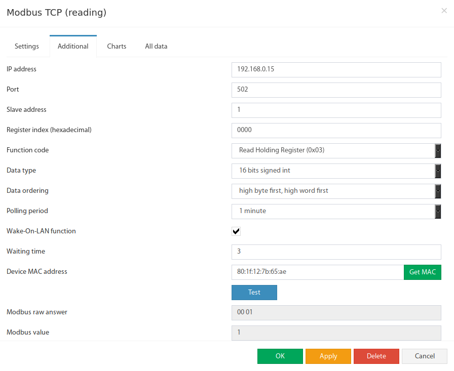The width and height of the screenshot is (454, 371).
Task: Edit the Register index hexadecimal field
Action: click(336, 131)
